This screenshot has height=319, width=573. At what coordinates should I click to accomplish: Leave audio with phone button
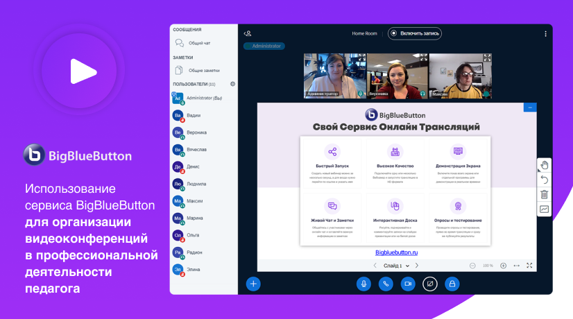pos(386,284)
